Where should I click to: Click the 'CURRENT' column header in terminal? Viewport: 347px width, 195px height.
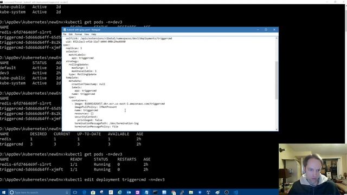[x=62, y=134]
